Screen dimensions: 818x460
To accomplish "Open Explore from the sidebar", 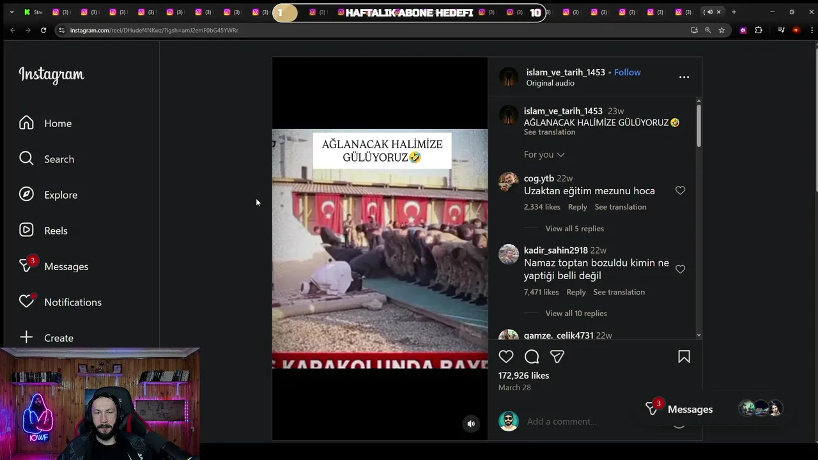I will pyautogui.click(x=48, y=195).
